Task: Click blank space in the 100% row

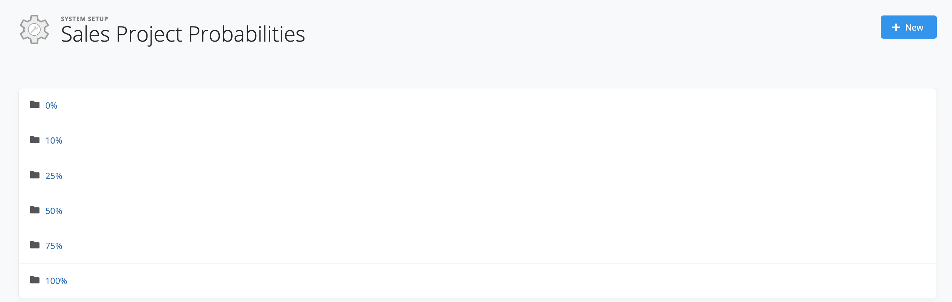Action: 480,281
